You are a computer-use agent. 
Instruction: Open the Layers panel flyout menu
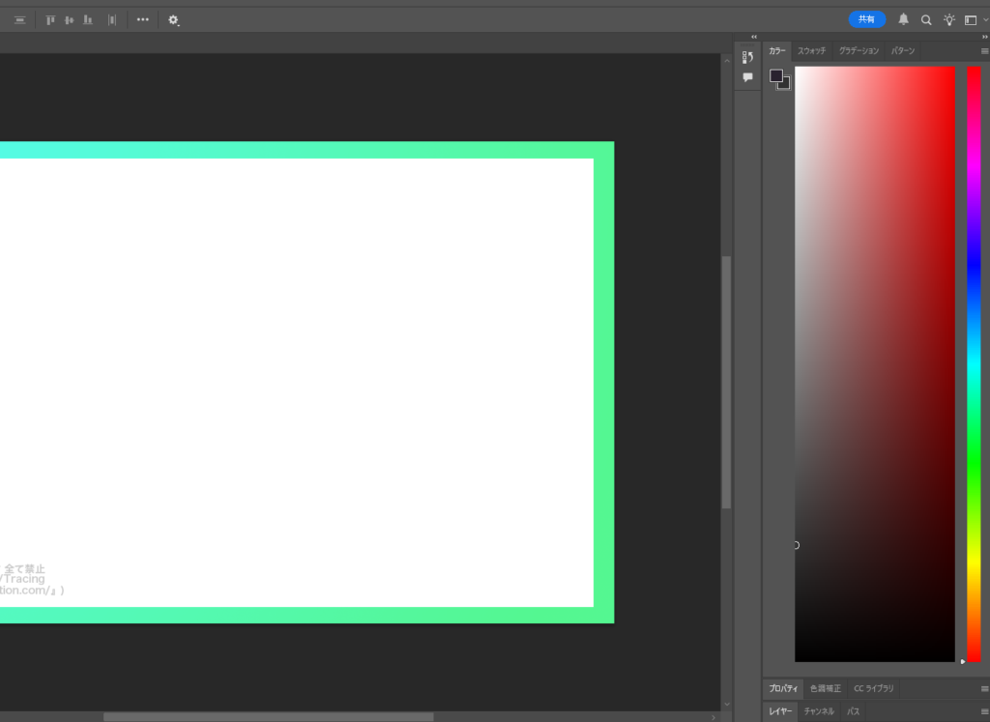point(984,711)
